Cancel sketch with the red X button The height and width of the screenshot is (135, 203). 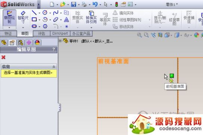point(3,57)
